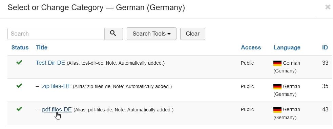Image resolution: width=333 pixels, height=129 pixels.
Task: Click German flag icon in pdf files-DE row
Action: [x=277, y=110]
